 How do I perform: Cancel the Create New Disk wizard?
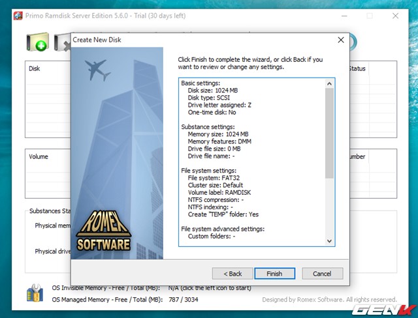(x=322, y=273)
